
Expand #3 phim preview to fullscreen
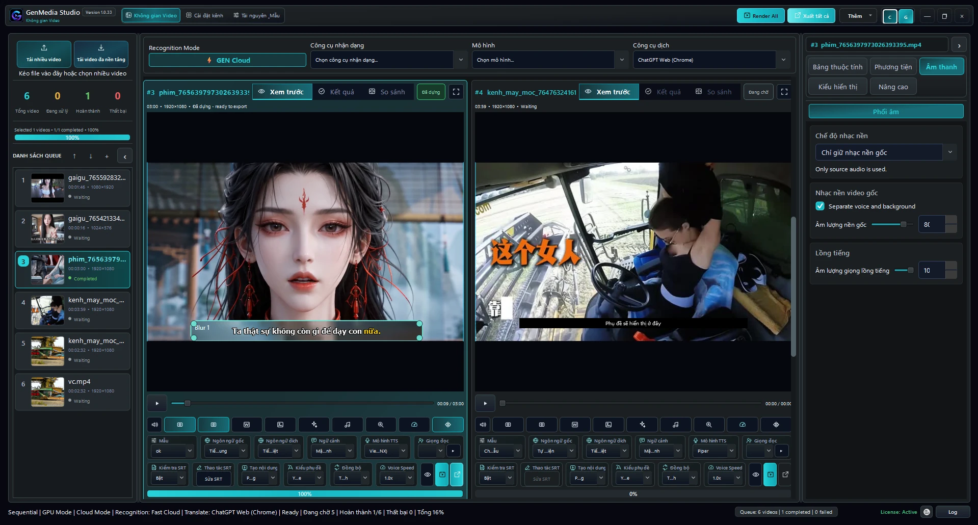pos(456,92)
